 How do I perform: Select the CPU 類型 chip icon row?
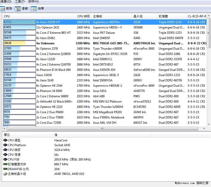(5, 140)
